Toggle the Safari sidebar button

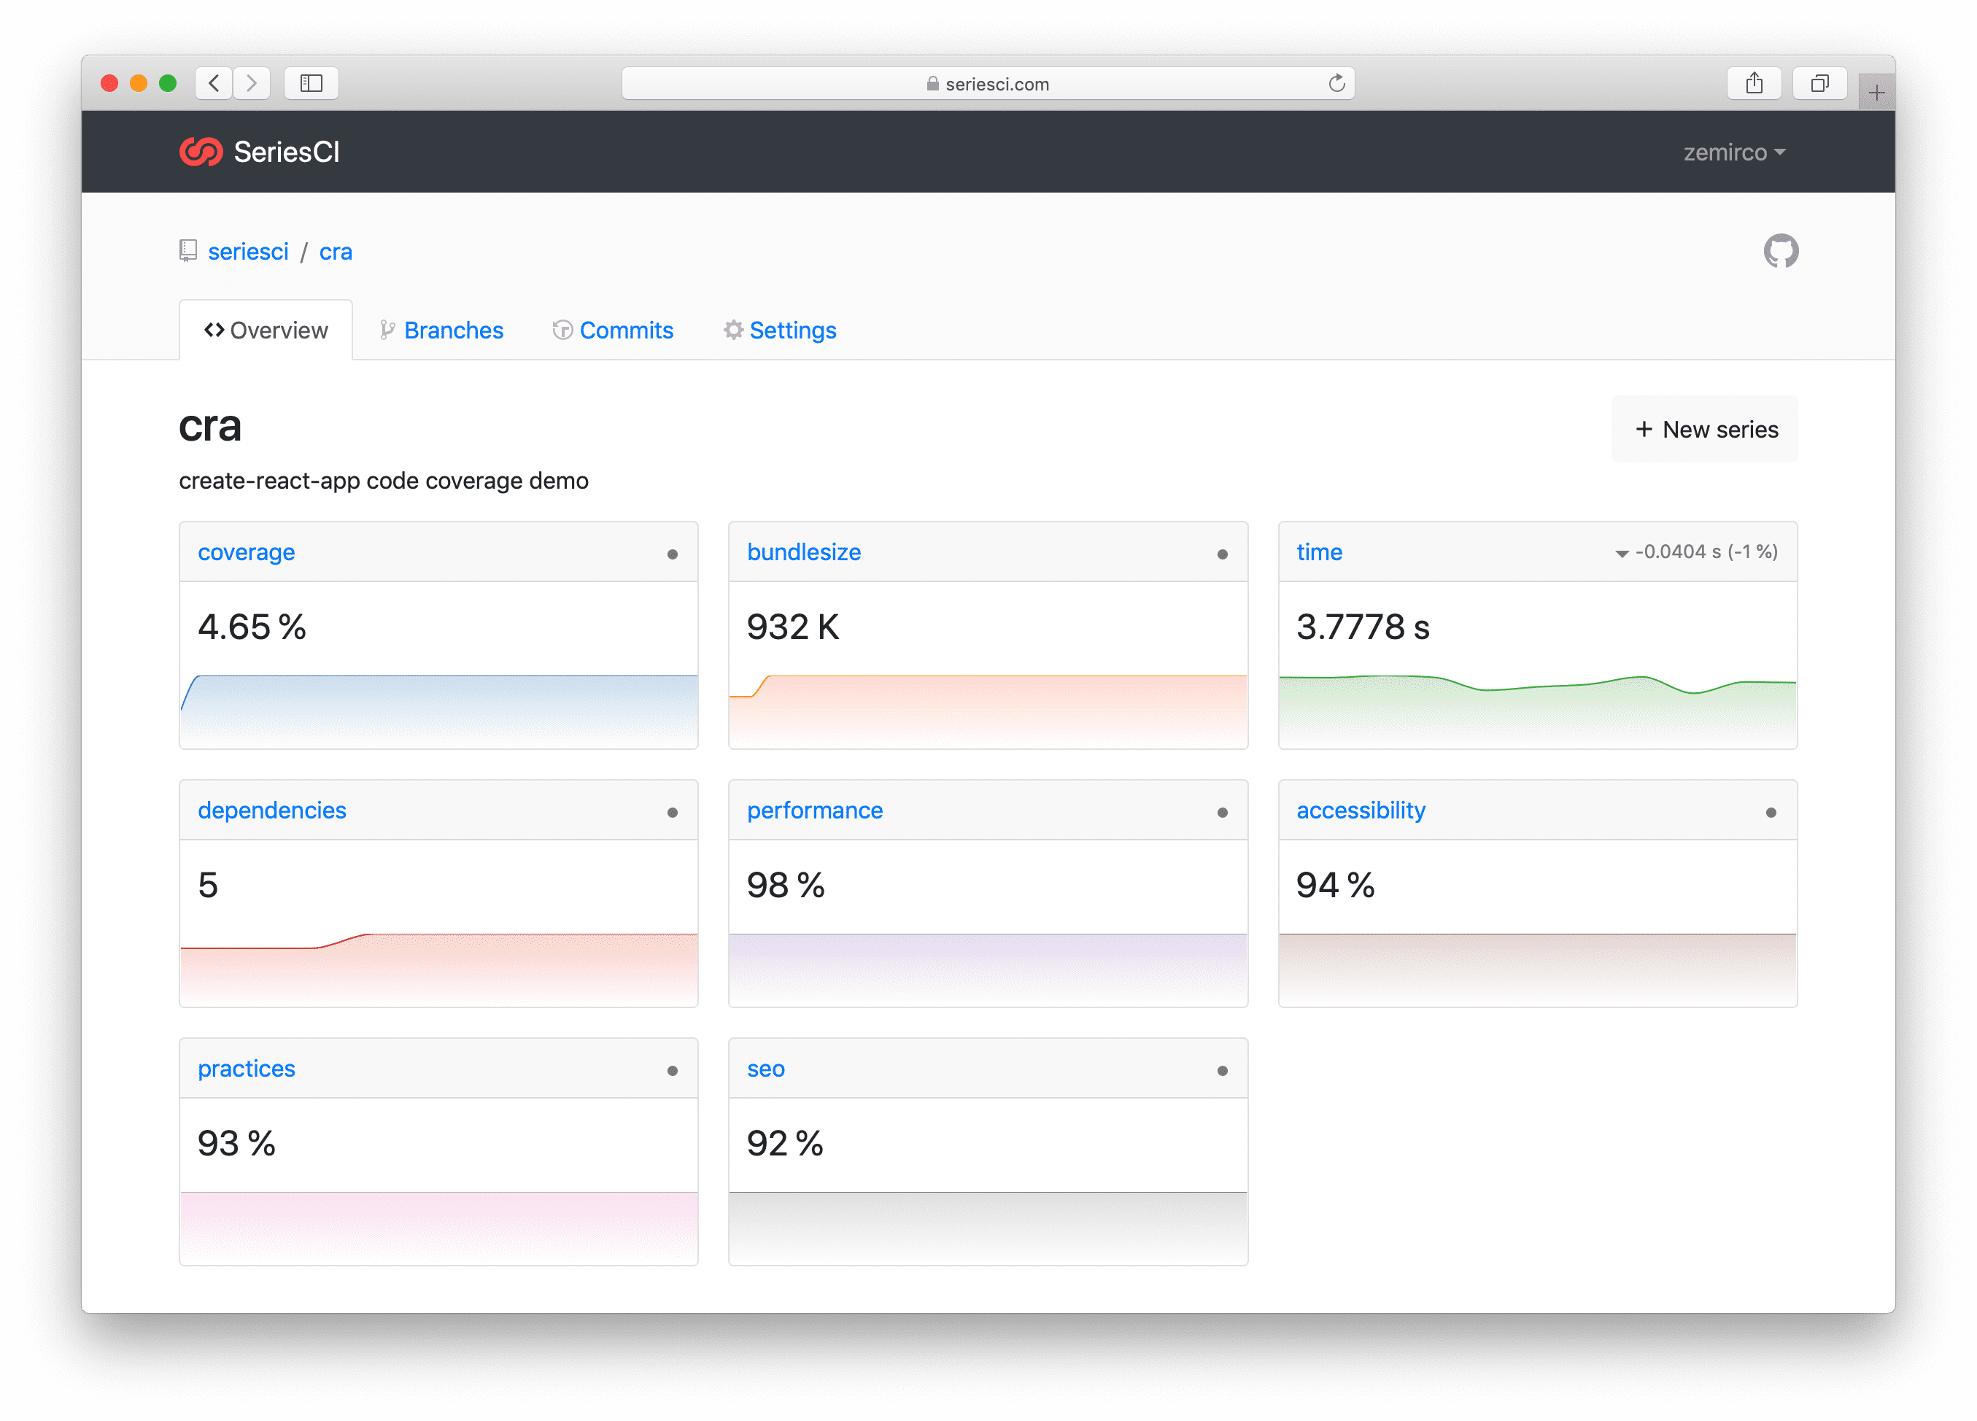click(312, 84)
